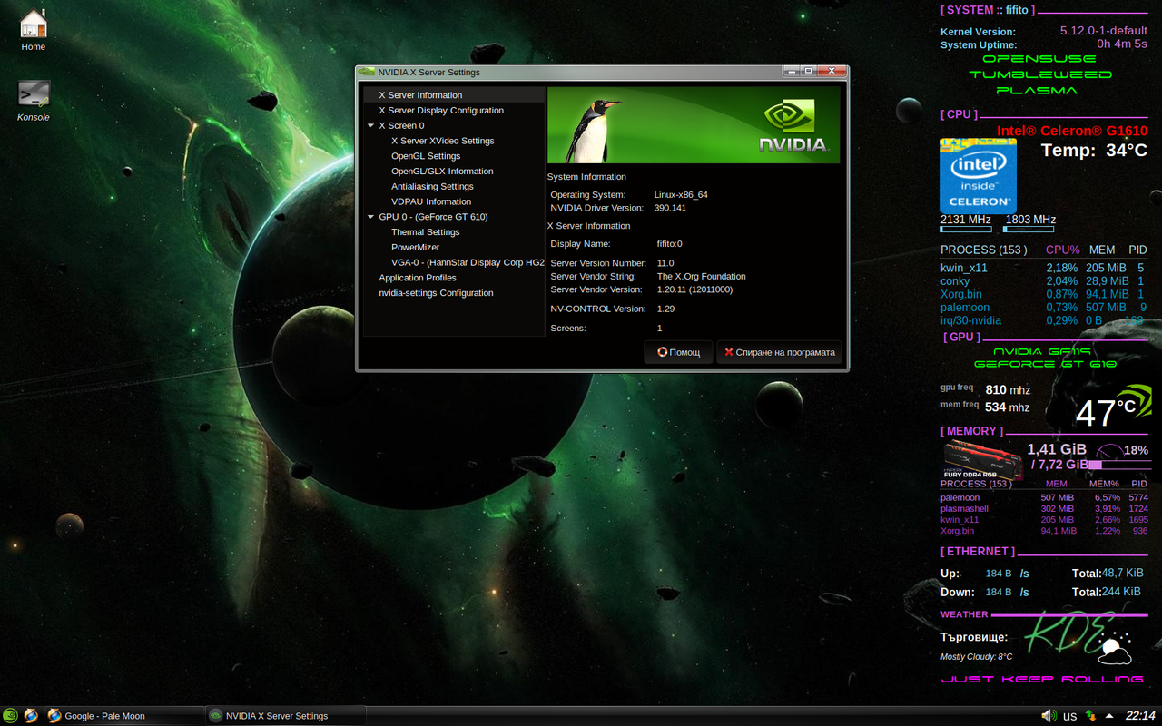Viewport: 1162px width, 726px height.
Task: Click the volume speaker icon in the tray
Action: (1049, 716)
